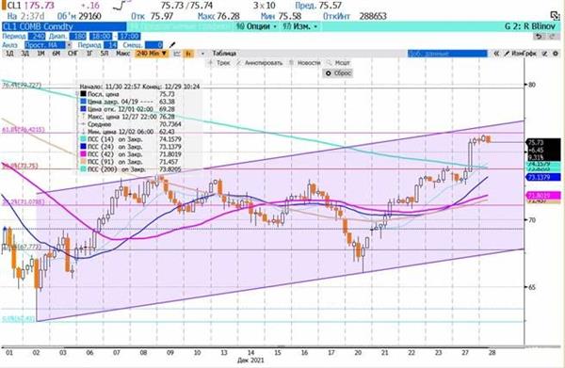Image resolution: width=565 pixels, height=368 pixels.
Task: Click the double-chevron collapse icon
Action: [496, 54]
